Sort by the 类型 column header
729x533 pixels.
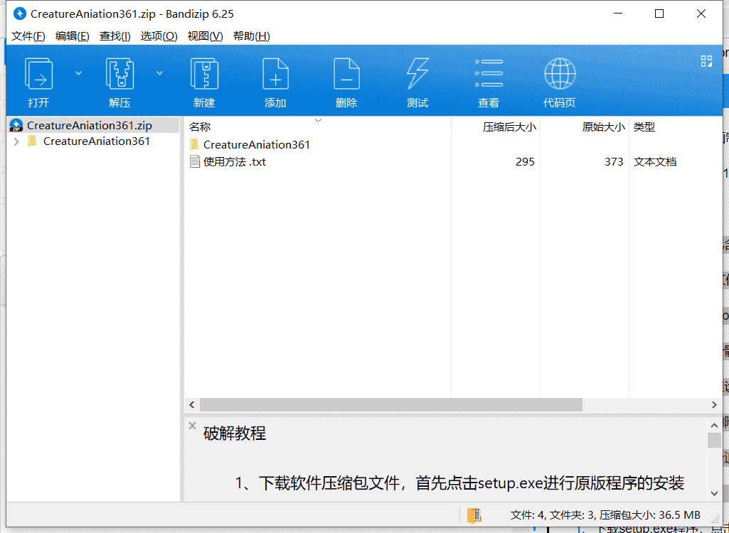pyautogui.click(x=644, y=127)
